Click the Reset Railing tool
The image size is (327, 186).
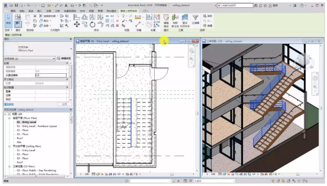pyautogui.click(x=185, y=21)
